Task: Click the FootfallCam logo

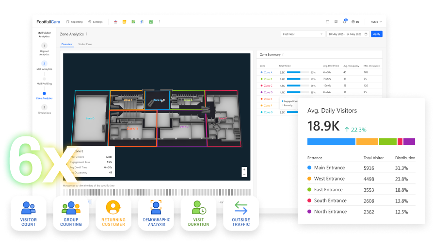Action: click(48, 22)
